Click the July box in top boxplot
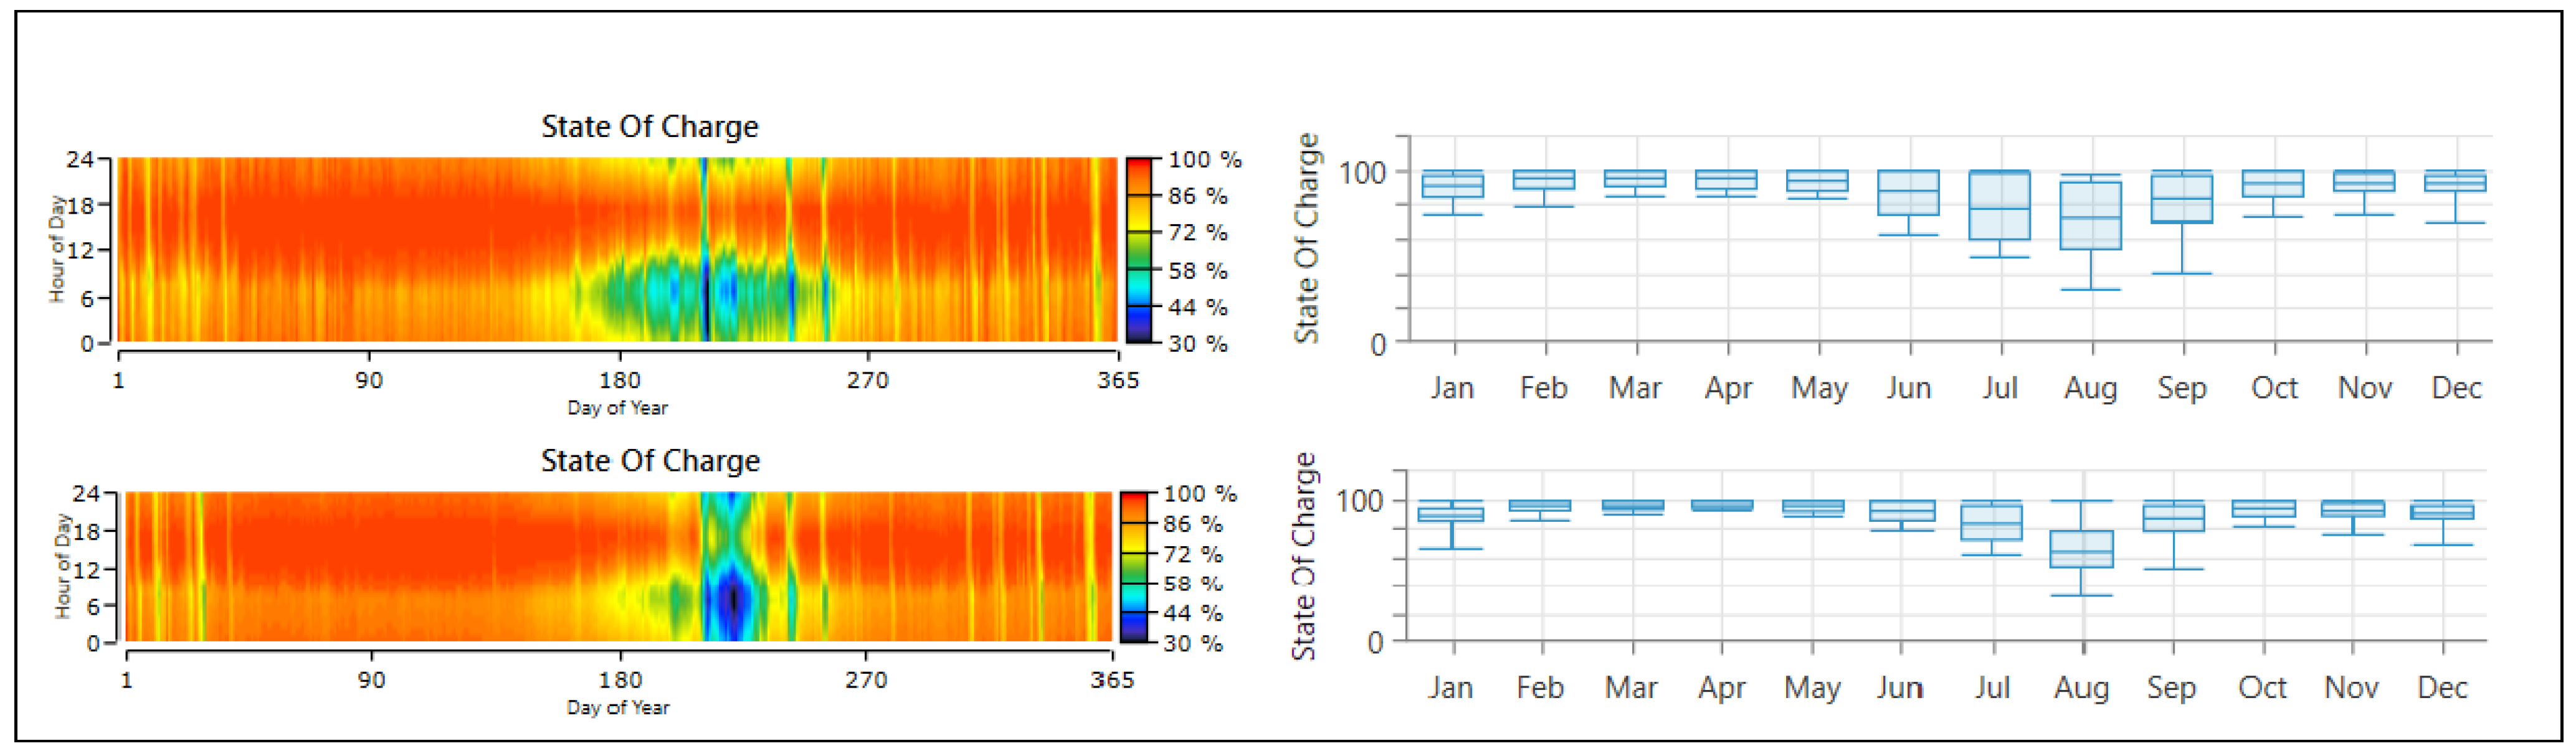This screenshot has width=2576, height=756. coord(1999,205)
